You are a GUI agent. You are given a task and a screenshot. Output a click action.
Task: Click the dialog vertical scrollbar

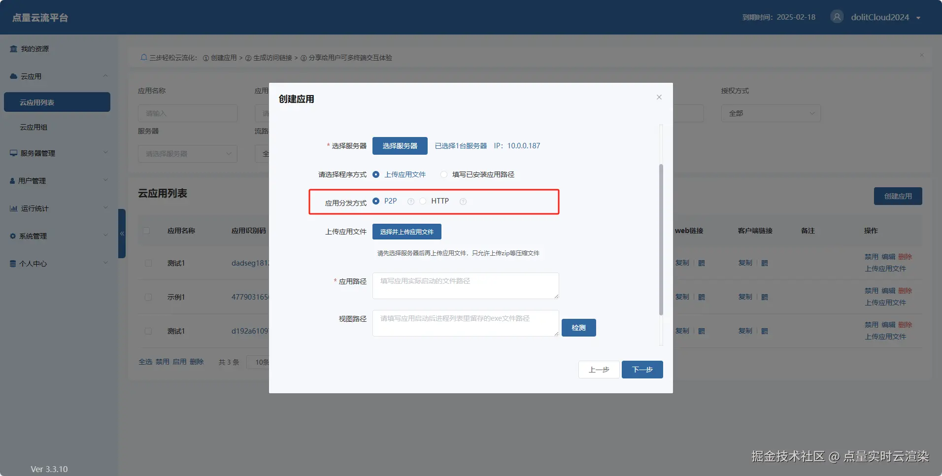click(661, 239)
